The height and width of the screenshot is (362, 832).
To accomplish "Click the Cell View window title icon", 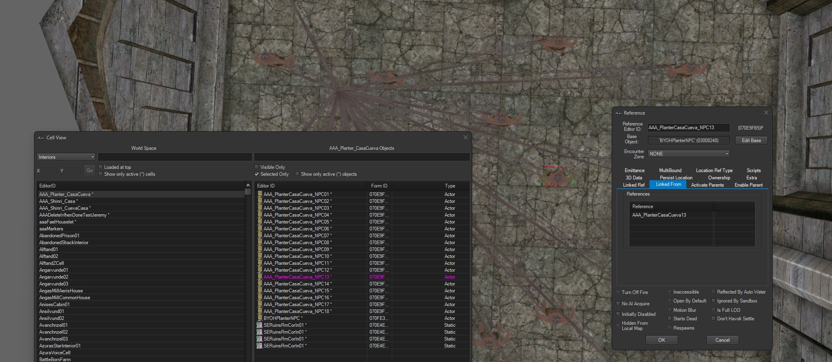I will [x=41, y=138].
